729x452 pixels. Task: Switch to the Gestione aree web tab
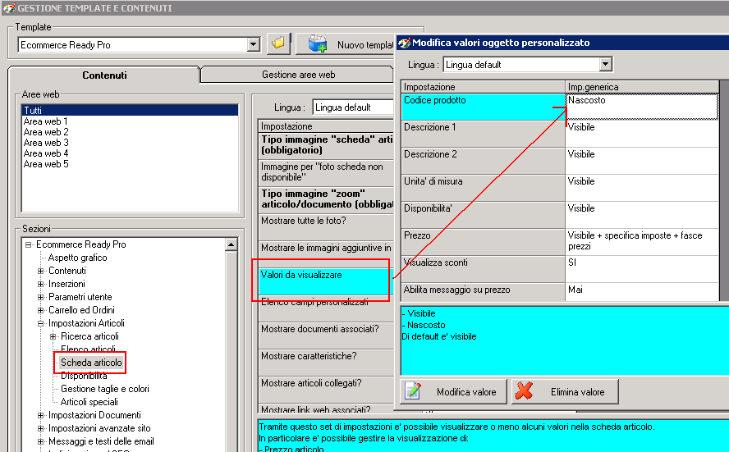tap(298, 75)
